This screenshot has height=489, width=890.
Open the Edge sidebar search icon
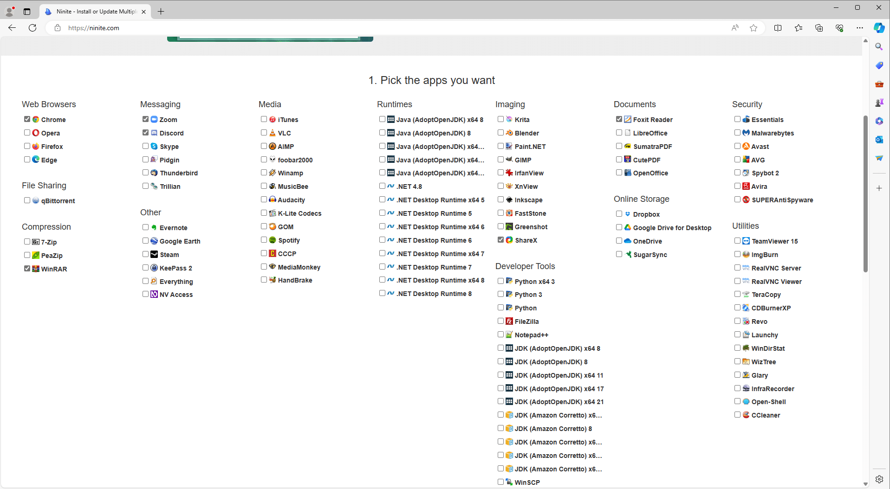[879, 46]
